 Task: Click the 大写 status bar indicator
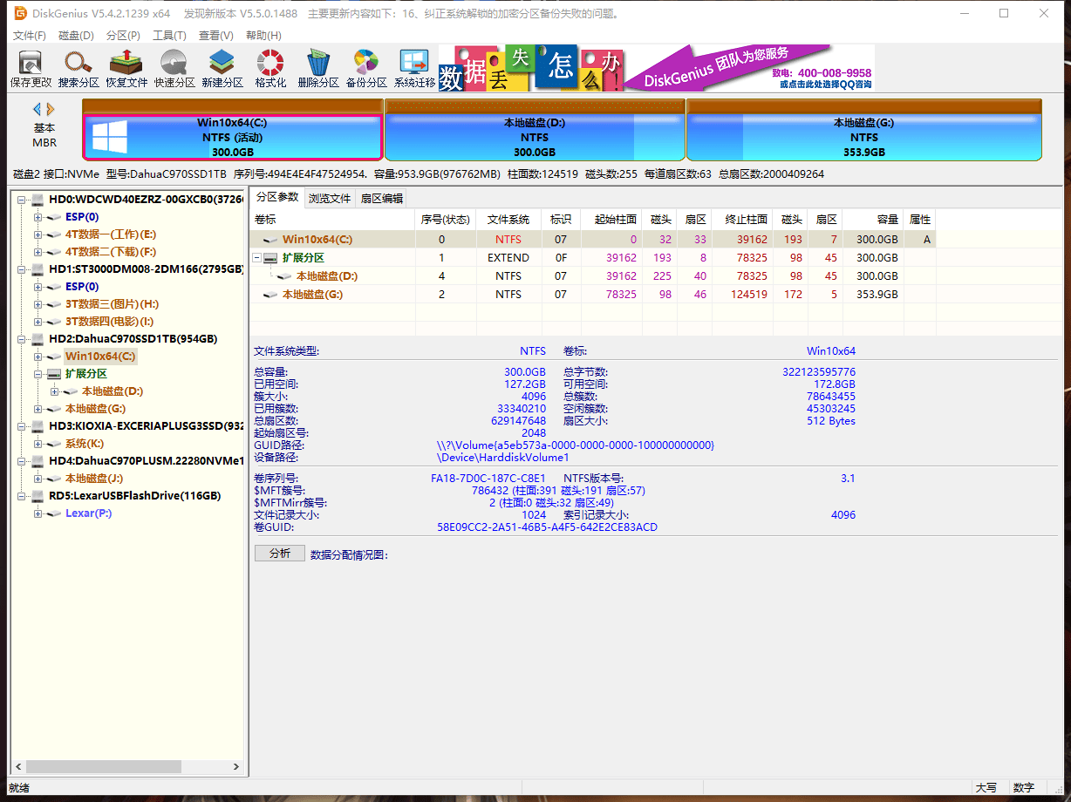986,788
